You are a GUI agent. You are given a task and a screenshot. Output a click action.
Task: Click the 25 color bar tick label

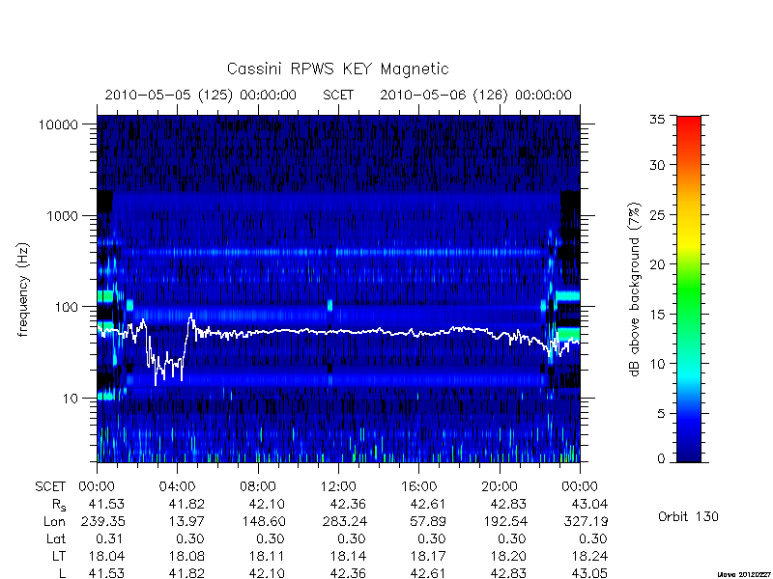pos(657,215)
